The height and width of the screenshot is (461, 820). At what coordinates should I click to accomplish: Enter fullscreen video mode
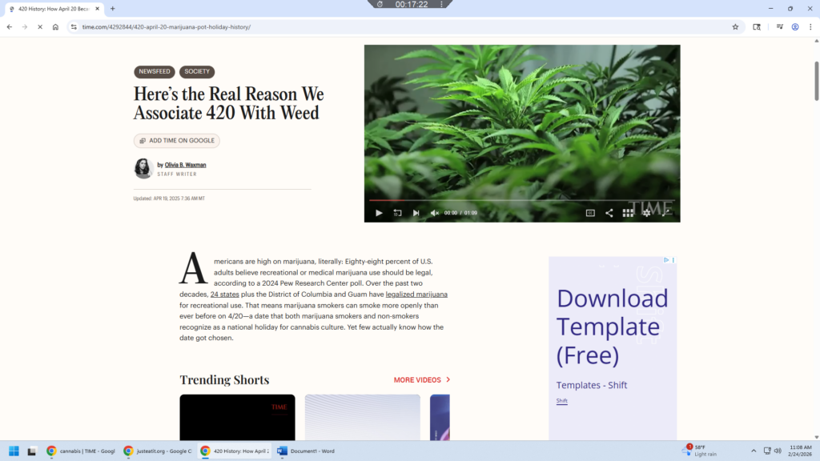pyautogui.click(x=665, y=213)
